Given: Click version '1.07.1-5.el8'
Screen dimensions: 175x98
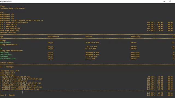Looking at the screenshot, I should (x=91, y=47).
